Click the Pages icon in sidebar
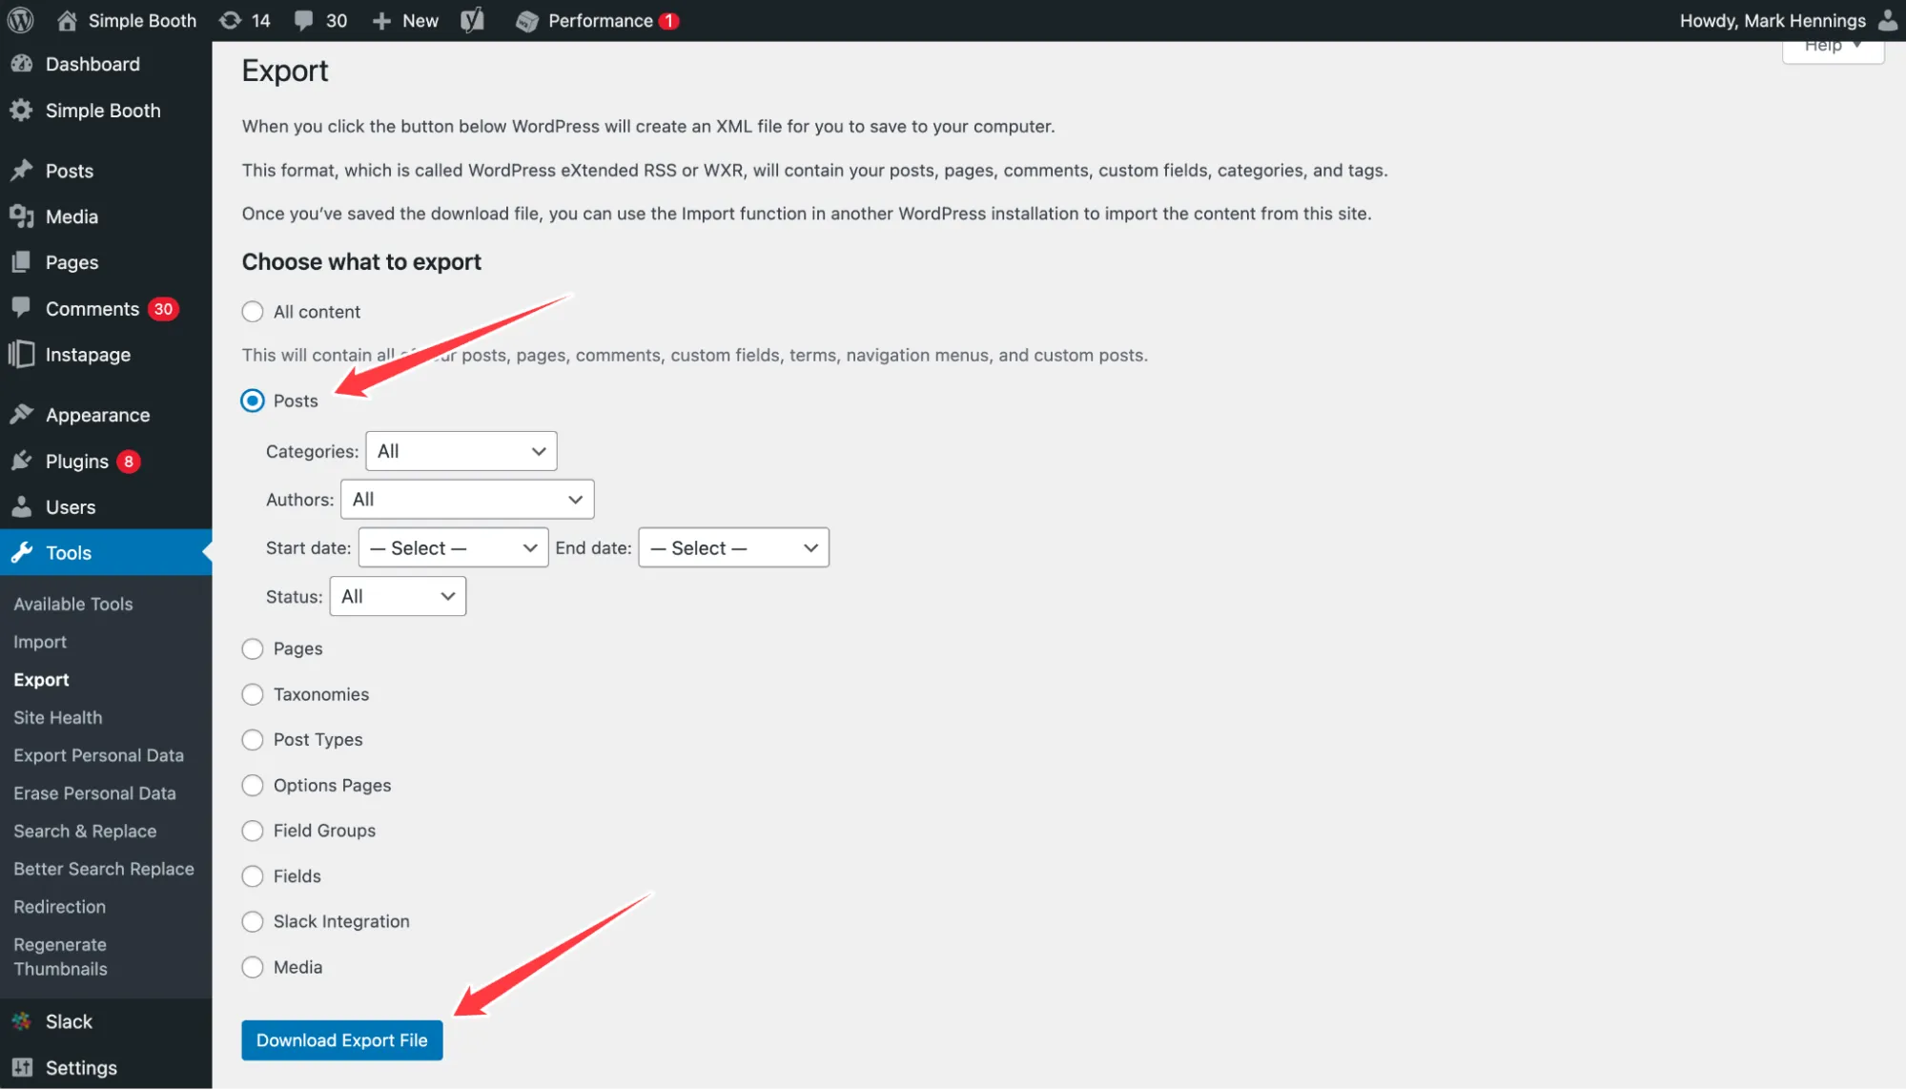 (x=22, y=262)
